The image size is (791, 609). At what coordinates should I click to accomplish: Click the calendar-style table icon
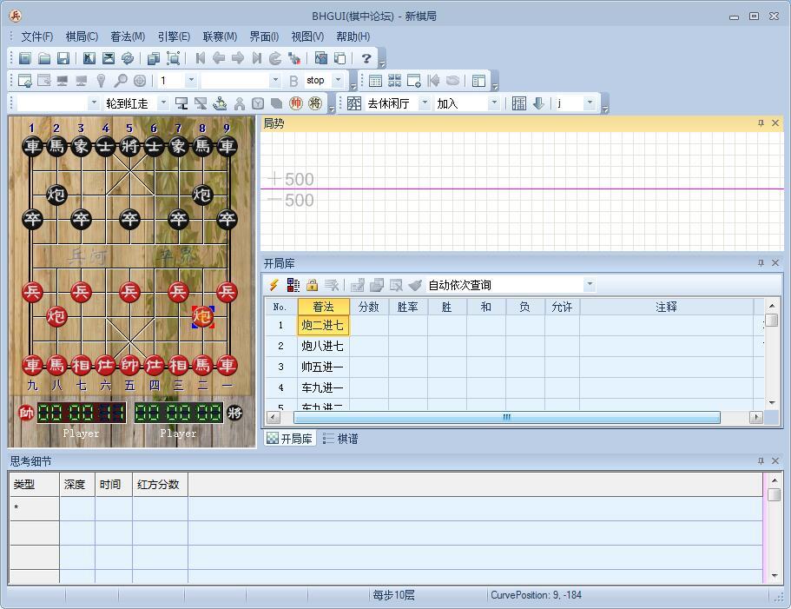[x=375, y=80]
